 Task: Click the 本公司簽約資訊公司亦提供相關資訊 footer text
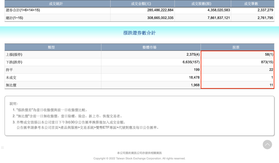click(x=139, y=153)
